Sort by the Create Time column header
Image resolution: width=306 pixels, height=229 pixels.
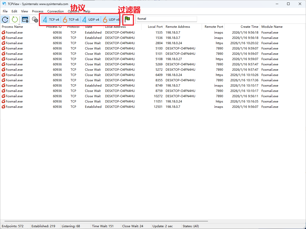249,27
